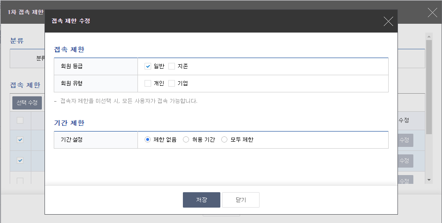The width and height of the screenshot is (442, 223).
Task: Enable the 지존 member grade checkbox
Action: (172, 66)
